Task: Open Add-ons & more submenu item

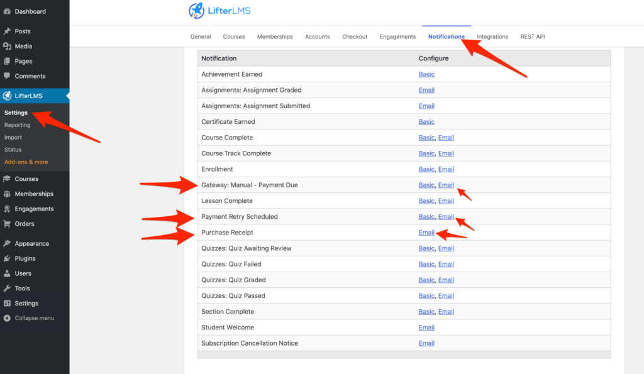Action: (x=26, y=162)
